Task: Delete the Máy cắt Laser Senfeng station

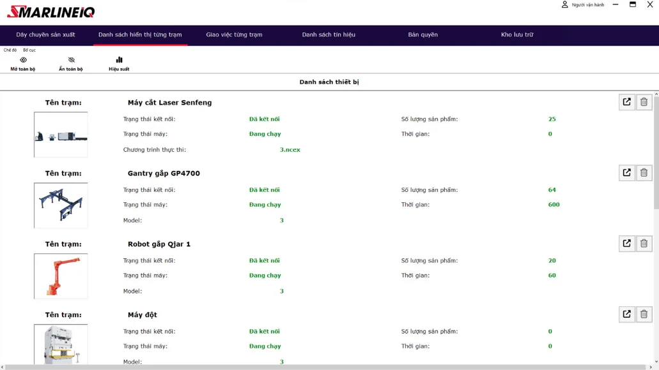Action: [x=644, y=102]
